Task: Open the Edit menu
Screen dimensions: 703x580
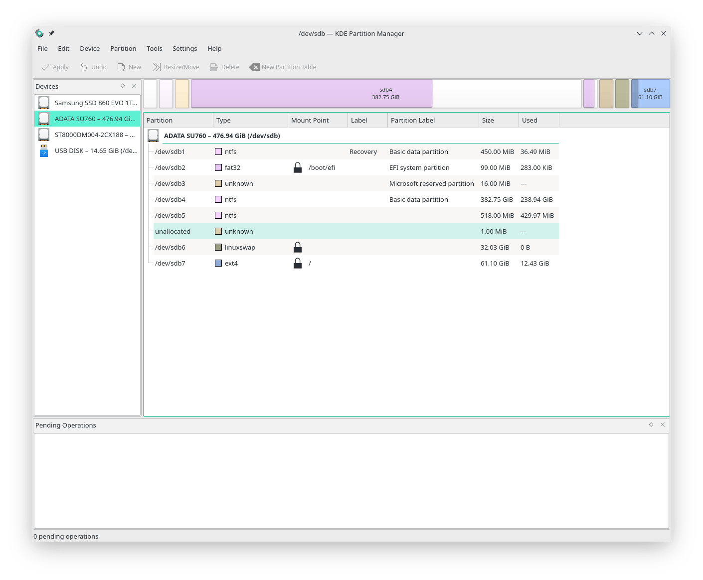Action: (x=64, y=48)
